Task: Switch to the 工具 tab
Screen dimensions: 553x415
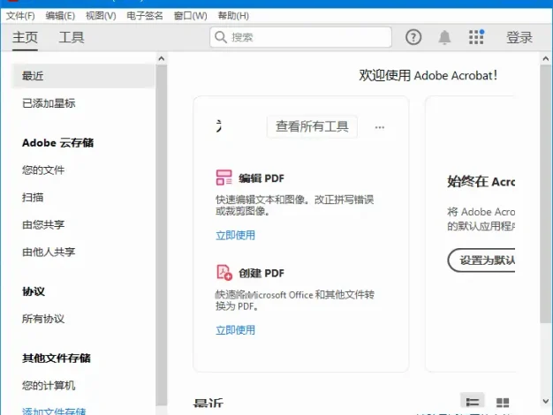Action: 72,37
